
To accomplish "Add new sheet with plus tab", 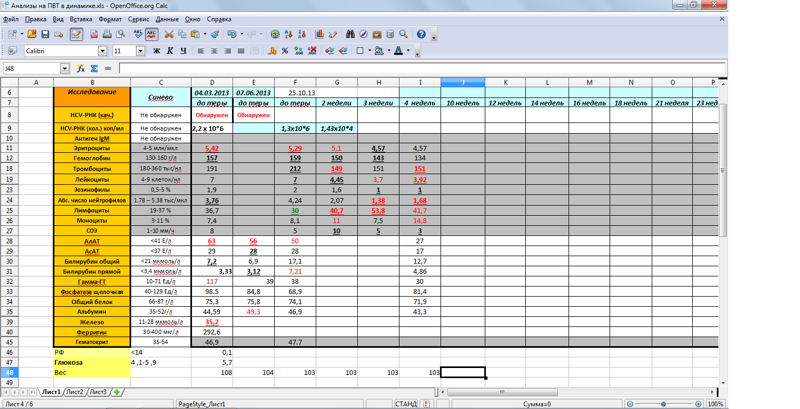I will (x=116, y=392).
